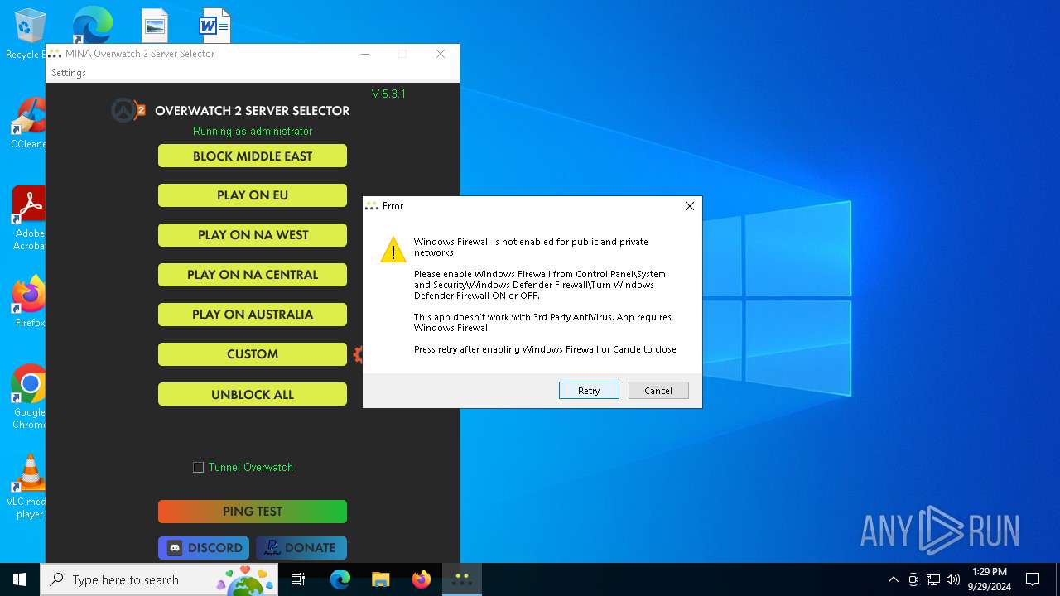
Task: Open the DISCORD link button
Action: (x=204, y=548)
